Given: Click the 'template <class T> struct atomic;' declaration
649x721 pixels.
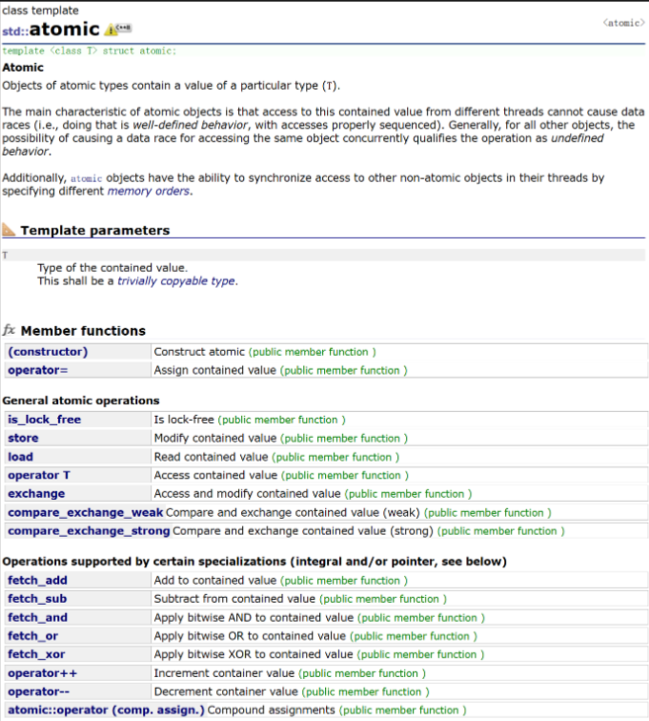Looking at the screenshot, I should click(x=90, y=51).
